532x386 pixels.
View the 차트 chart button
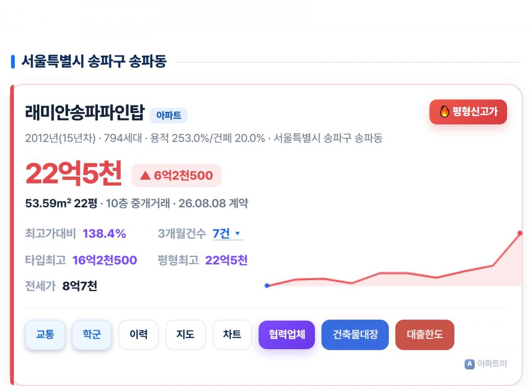(232, 334)
